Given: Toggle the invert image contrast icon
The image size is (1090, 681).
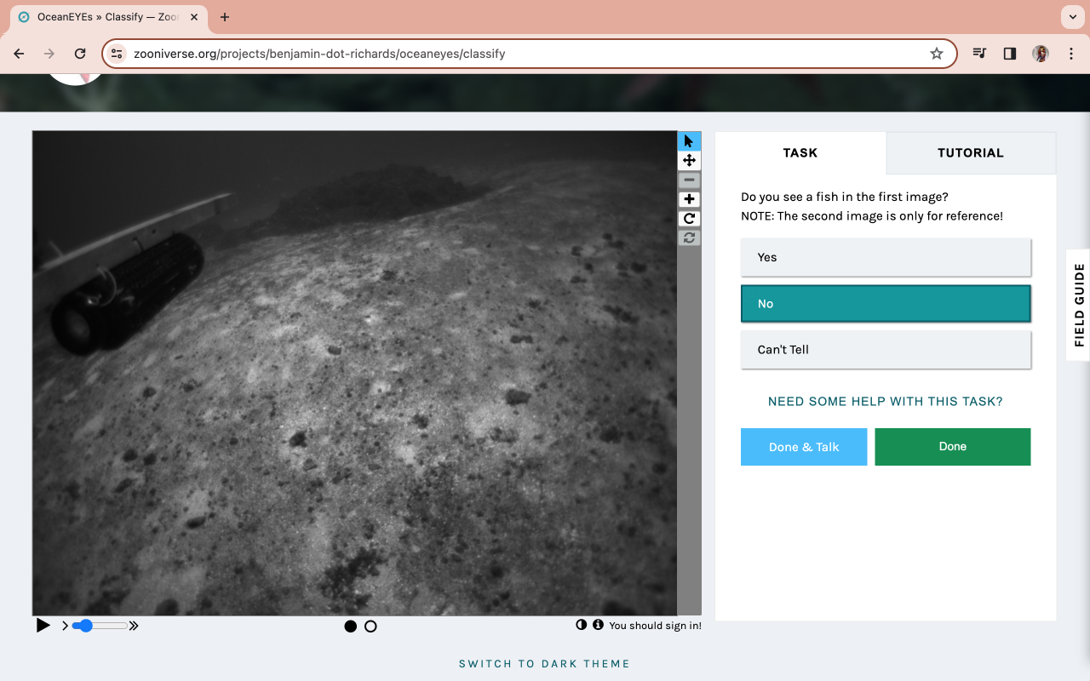Looking at the screenshot, I should click(x=582, y=625).
